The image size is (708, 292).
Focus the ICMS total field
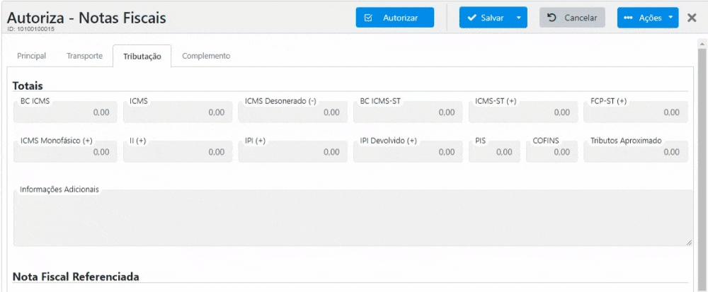coord(178,112)
